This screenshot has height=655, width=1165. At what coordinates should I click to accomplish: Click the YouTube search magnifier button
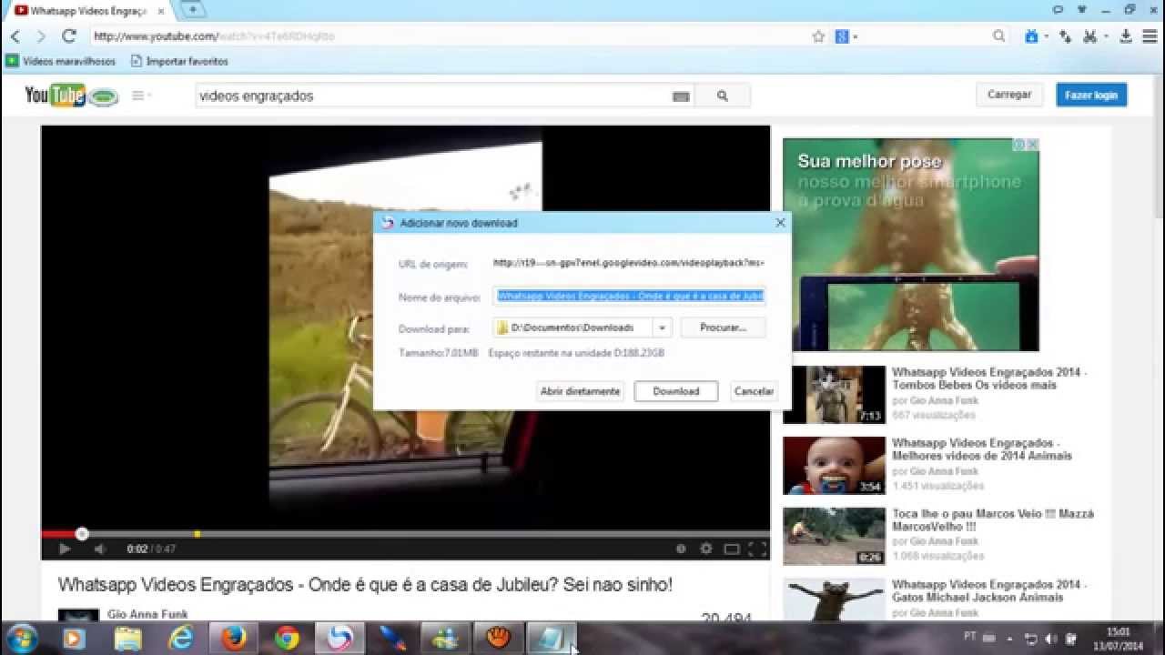click(723, 96)
